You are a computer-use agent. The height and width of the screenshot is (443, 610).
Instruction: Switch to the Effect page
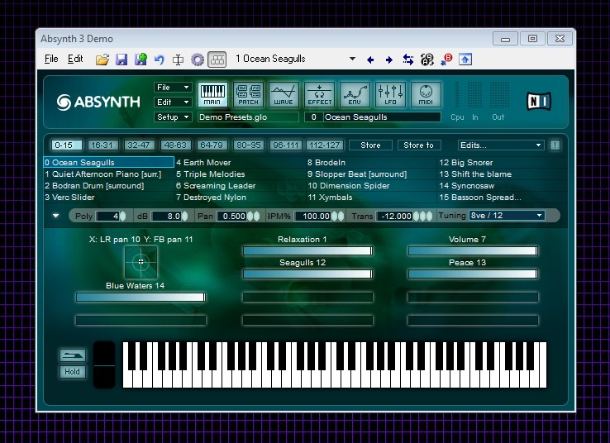click(319, 95)
